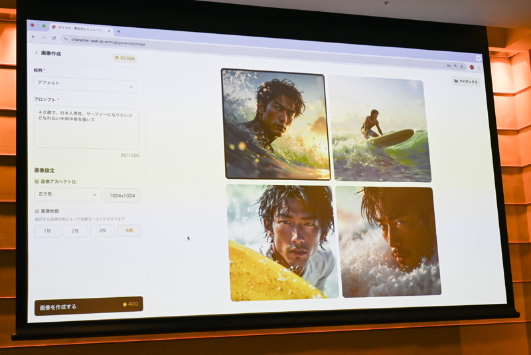Click the gold coin balance 20,026

tap(124, 58)
